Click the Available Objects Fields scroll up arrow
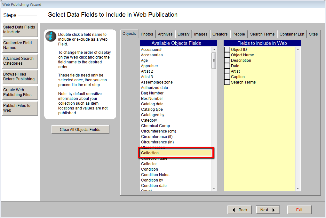 (x=214, y=50)
